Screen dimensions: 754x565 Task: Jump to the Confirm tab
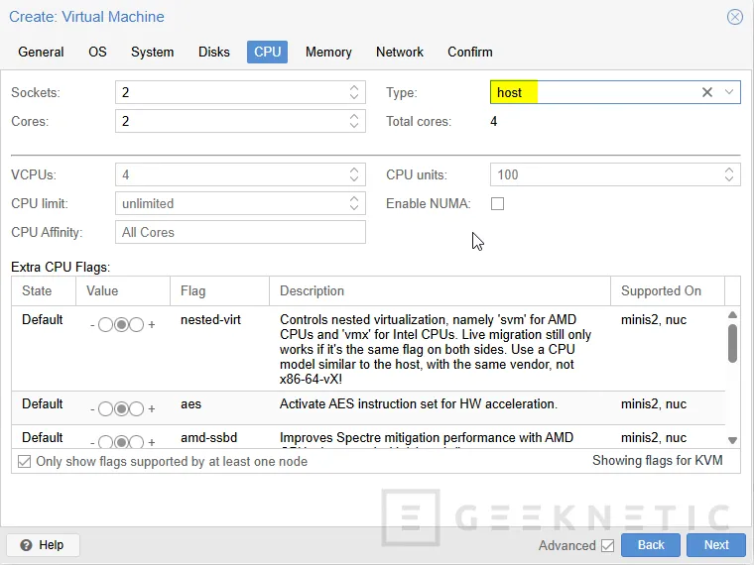pyautogui.click(x=470, y=52)
